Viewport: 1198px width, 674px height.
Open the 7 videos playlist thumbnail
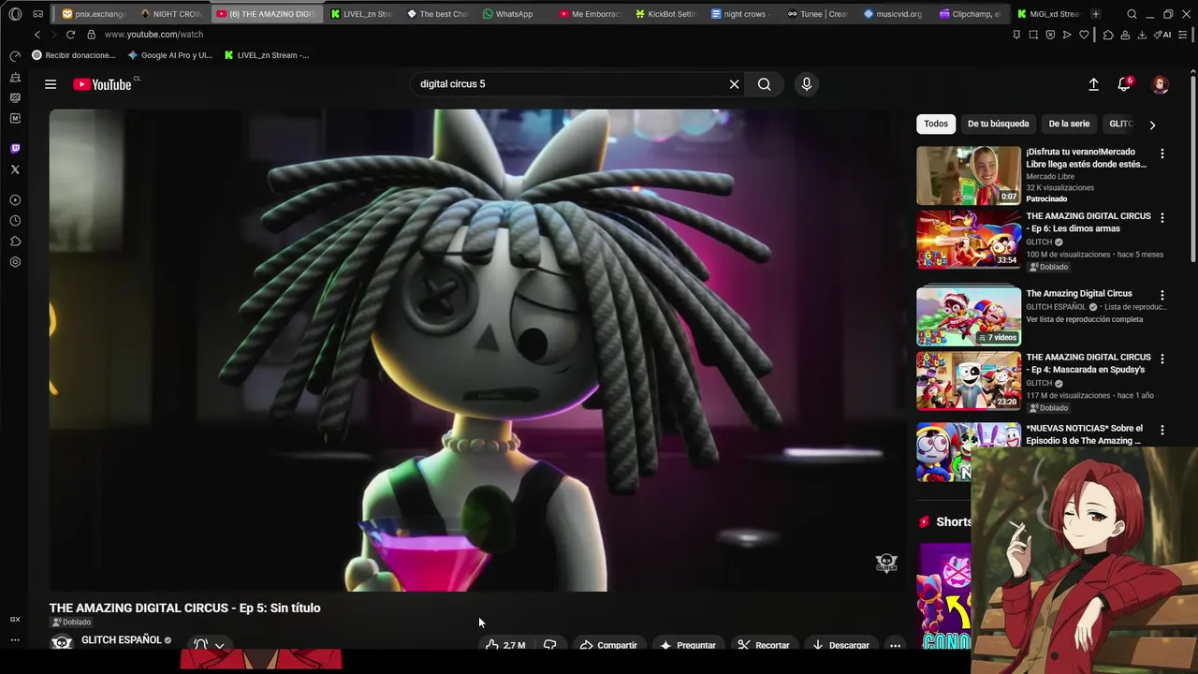click(969, 315)
